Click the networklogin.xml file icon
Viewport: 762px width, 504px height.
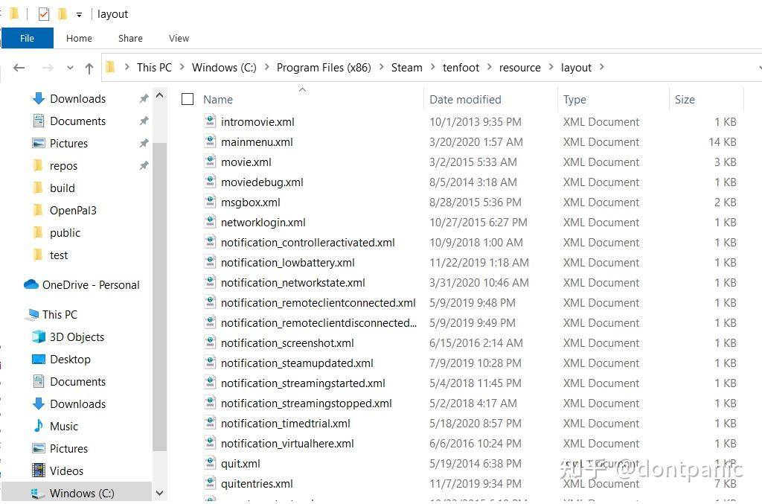coord(210,222)
